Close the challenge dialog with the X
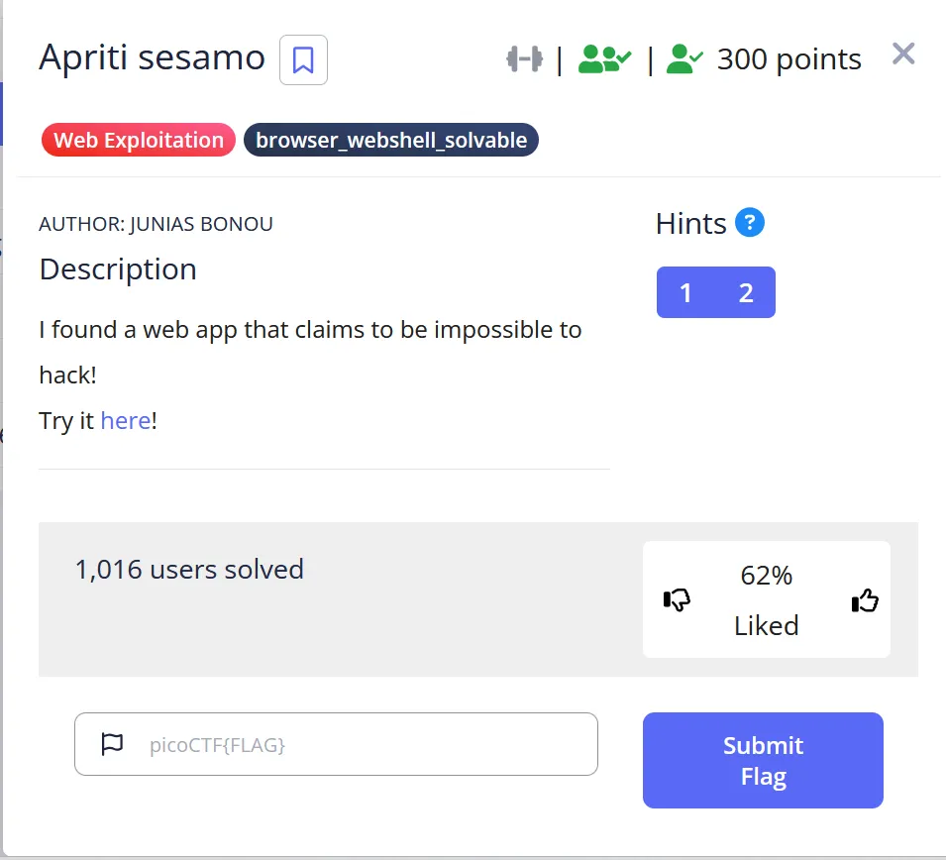The width and height of the screenshot is (946, 860). (x=902, y=54)
